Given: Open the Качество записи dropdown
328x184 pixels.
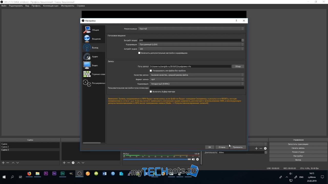Looking at the screenshot, I should 197,75.
